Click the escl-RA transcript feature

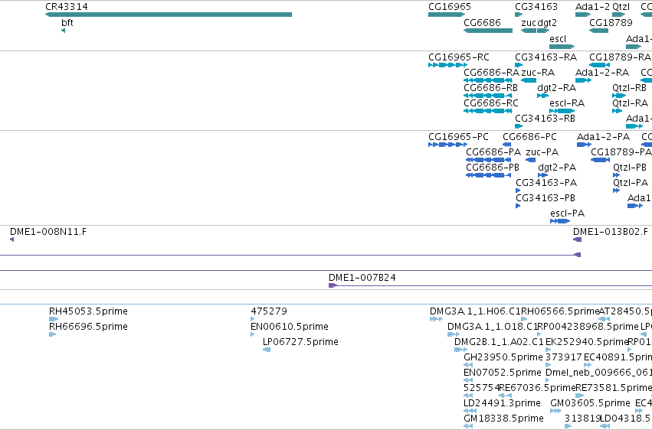(562, 111)
